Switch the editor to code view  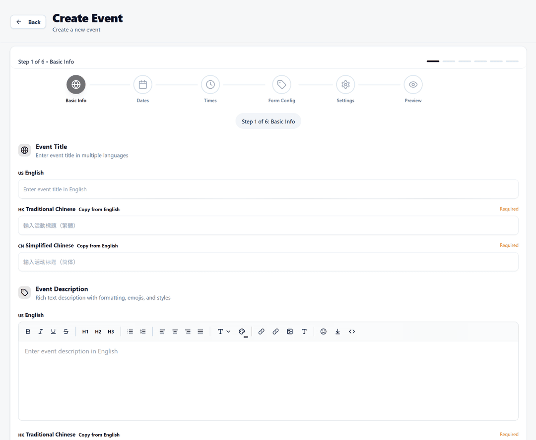click(352, 331)
